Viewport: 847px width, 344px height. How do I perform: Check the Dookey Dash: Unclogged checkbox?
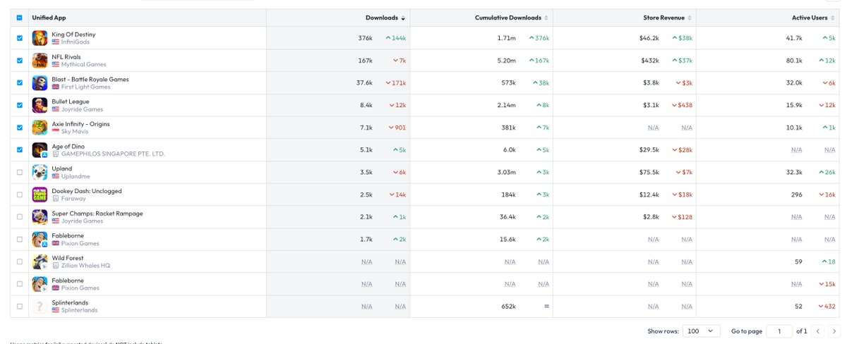pyautogui.click(x=20, y=195)
